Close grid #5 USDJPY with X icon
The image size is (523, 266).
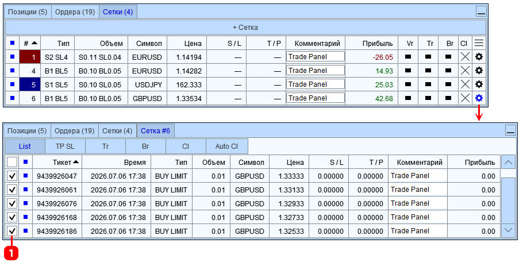click(x=465, y=84)
